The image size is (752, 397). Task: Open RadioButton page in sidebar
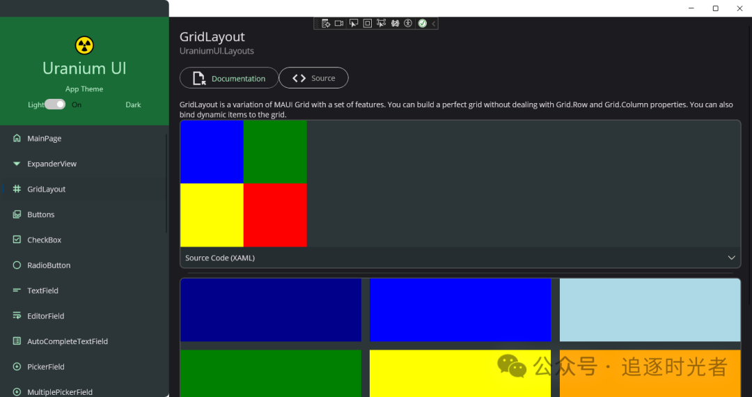point(84,265)
